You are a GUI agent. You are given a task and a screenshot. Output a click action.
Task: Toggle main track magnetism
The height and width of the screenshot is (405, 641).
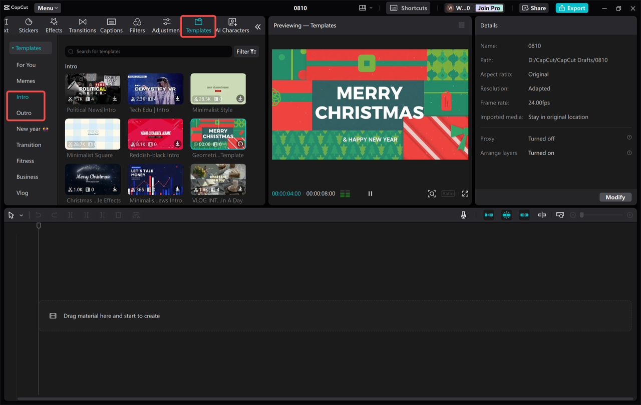[506, 215]
